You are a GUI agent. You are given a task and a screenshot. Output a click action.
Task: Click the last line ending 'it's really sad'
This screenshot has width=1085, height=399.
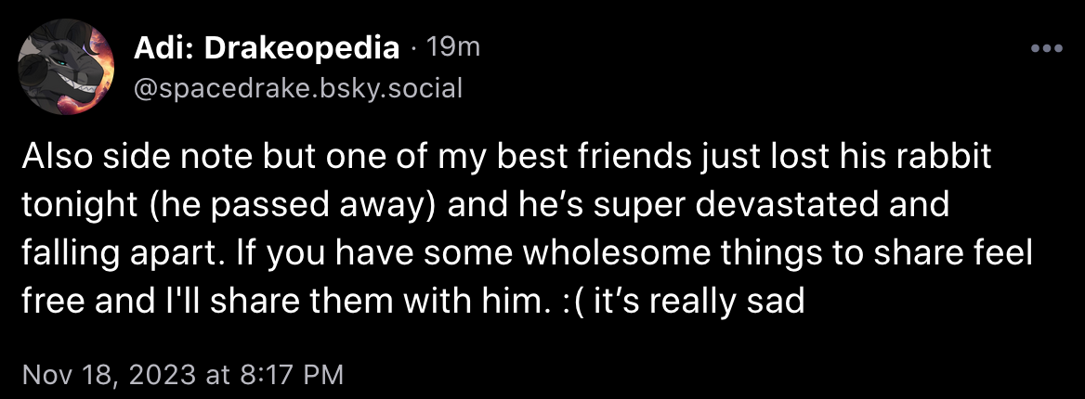[x=413, y=302]
